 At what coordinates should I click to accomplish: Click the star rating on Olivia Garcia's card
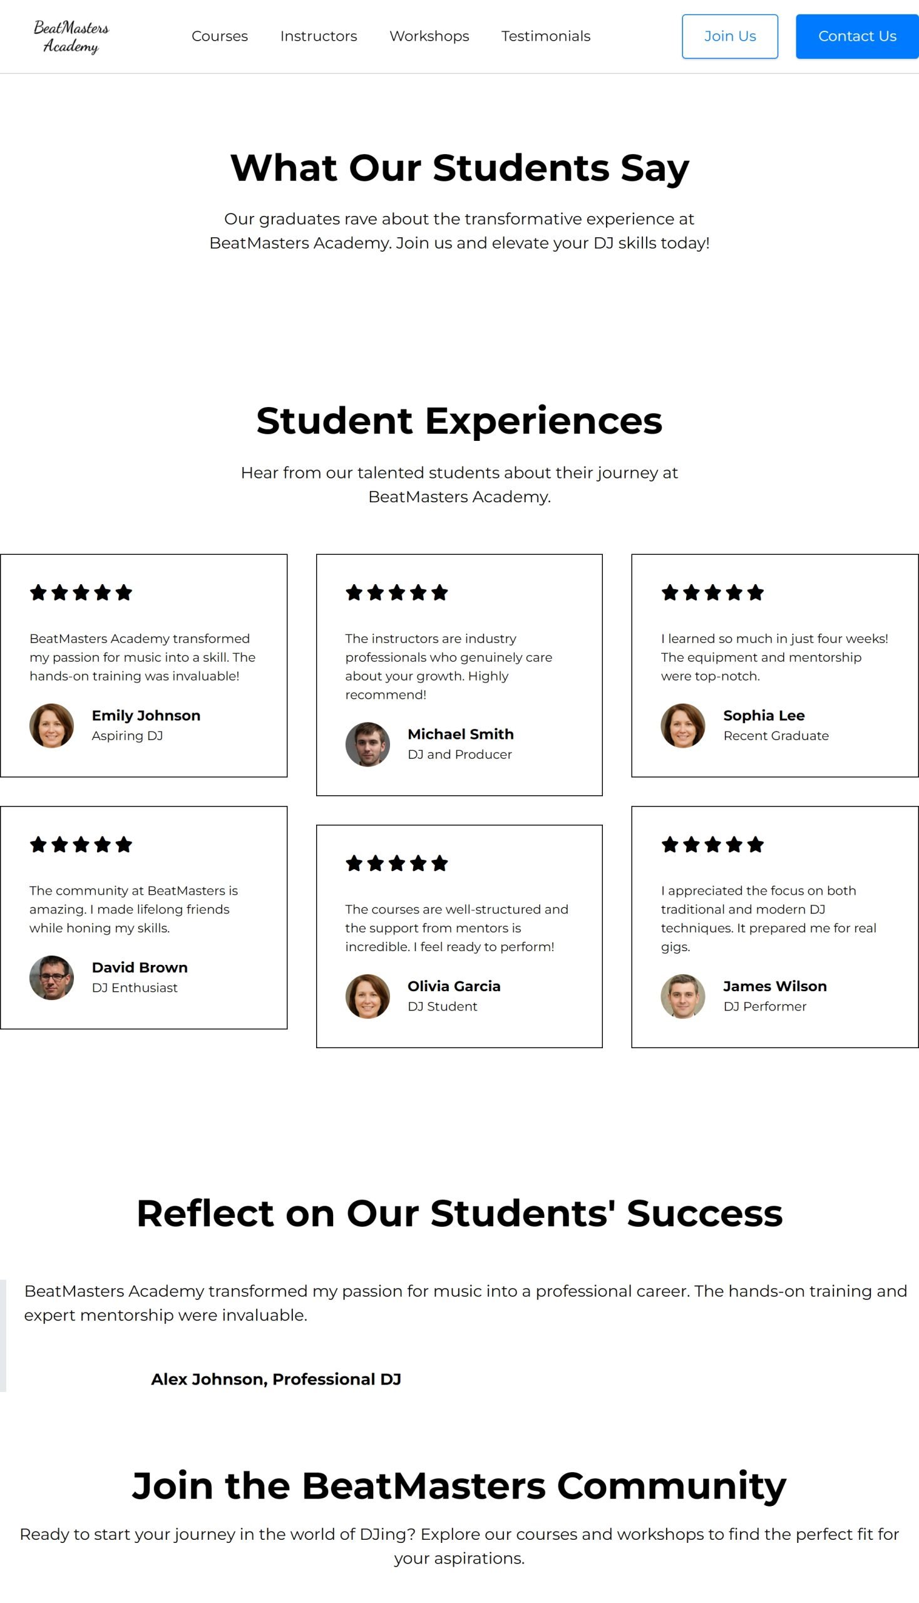pos(396,863)
